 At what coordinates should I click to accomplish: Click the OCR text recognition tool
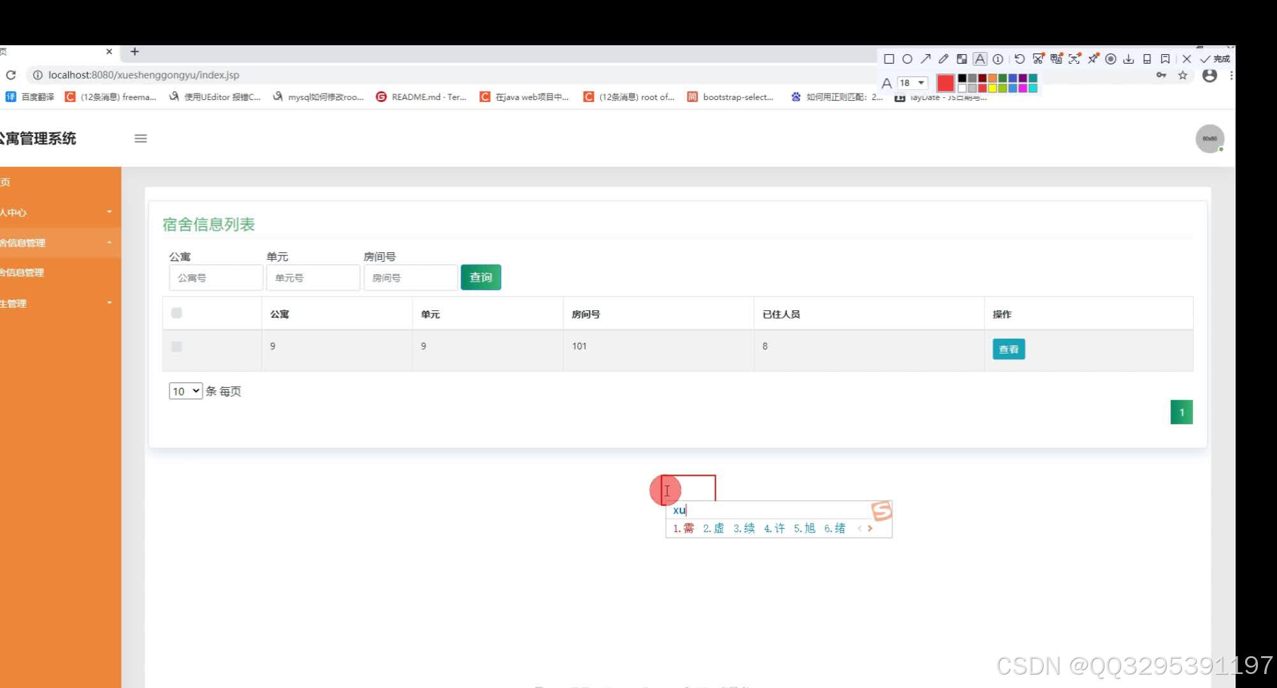click(x=1074, y=59)
